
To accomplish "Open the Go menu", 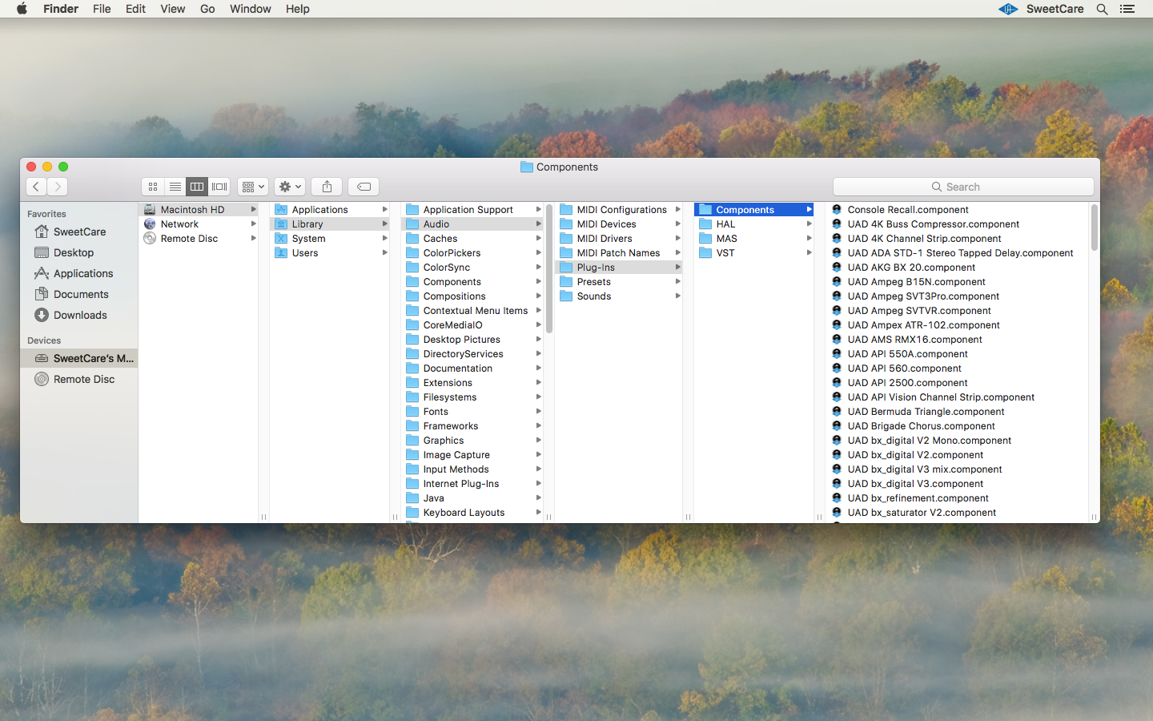I will click(x=207, y=9).
